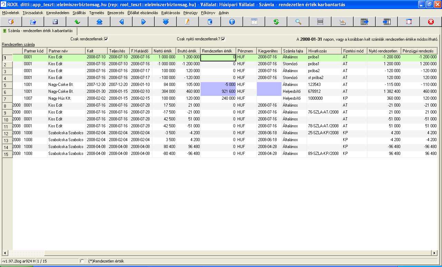This screenshot has width=442, height=267.
Task: Uncheck the 'Csak rendezetlenek' checkbox
Action: [x=106, y=39]
